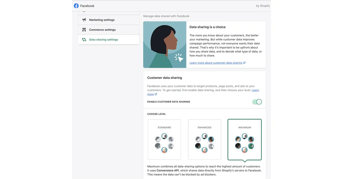Click the woman profile illustration image
The width and height of the screenshot is (343, 179).
click(165, 45)
